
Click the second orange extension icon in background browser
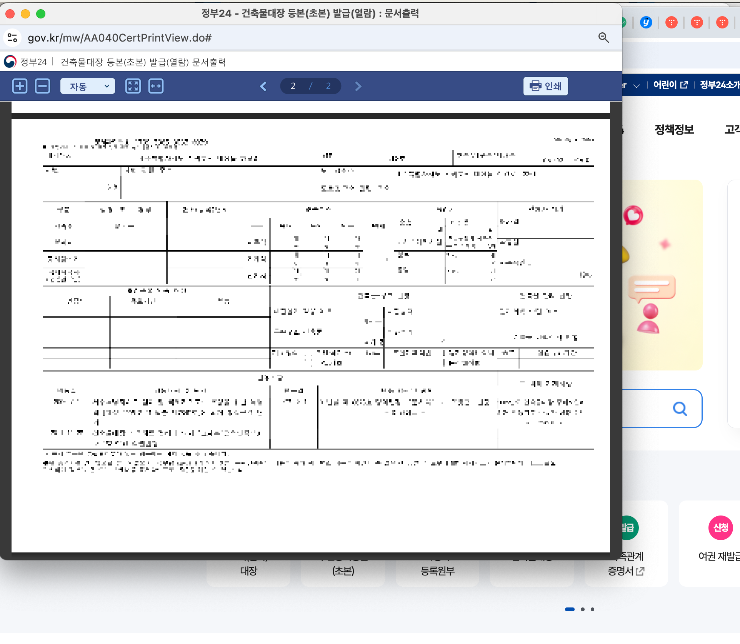point(697,22)
